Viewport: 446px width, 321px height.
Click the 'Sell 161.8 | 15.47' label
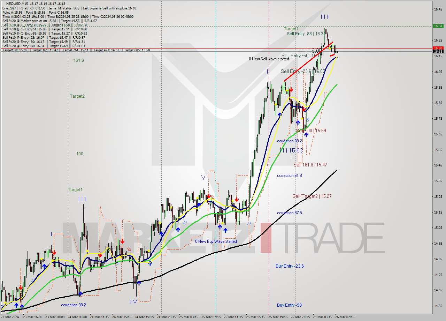(310, 165)
